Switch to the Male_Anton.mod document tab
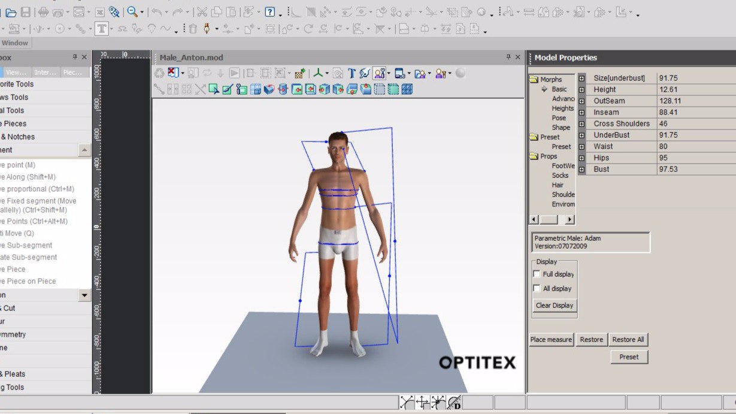Image resolution: width=736 pixels, height=414 pixels. pyautogui.click(x=191, y=58)
